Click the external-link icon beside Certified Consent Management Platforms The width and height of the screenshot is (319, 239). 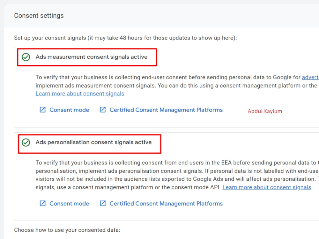pos(103,110)
